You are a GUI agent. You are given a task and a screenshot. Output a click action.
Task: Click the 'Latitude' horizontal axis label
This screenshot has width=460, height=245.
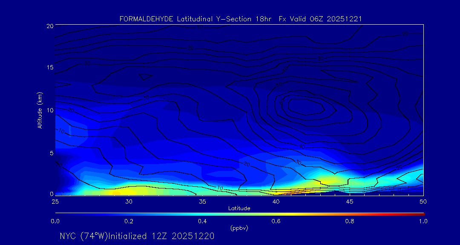pyautogui.click(x=239, y=208)
